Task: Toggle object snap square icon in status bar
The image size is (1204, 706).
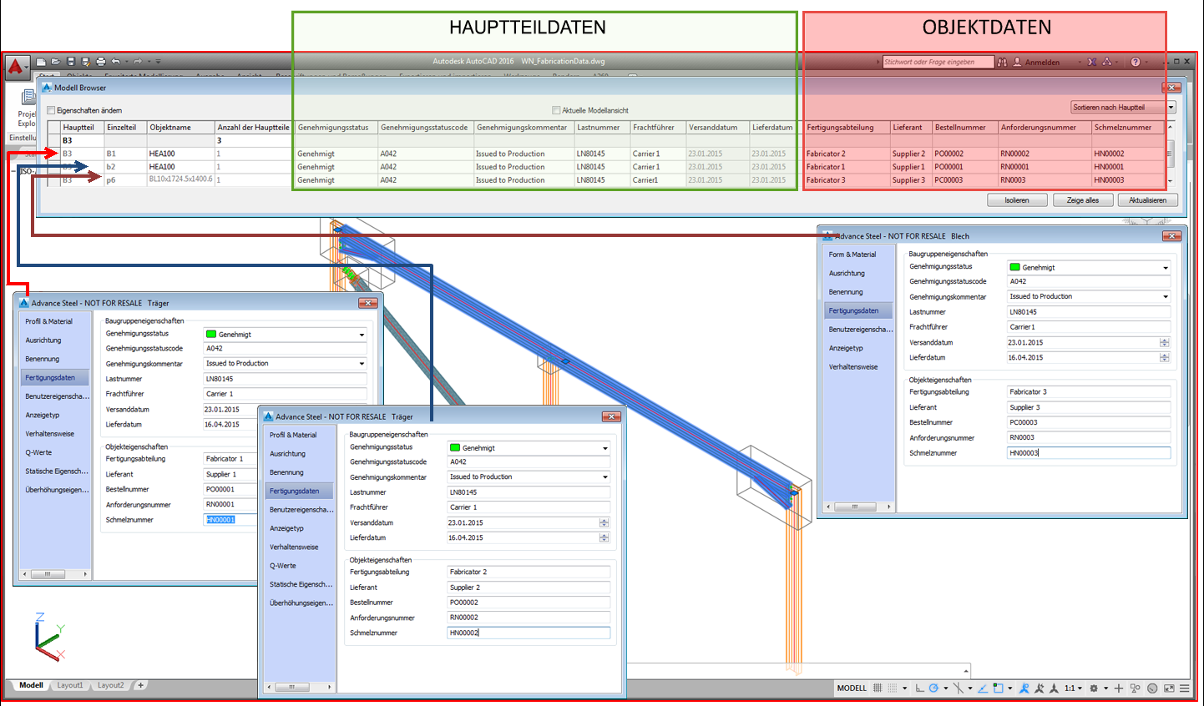Action: [998, 688]
